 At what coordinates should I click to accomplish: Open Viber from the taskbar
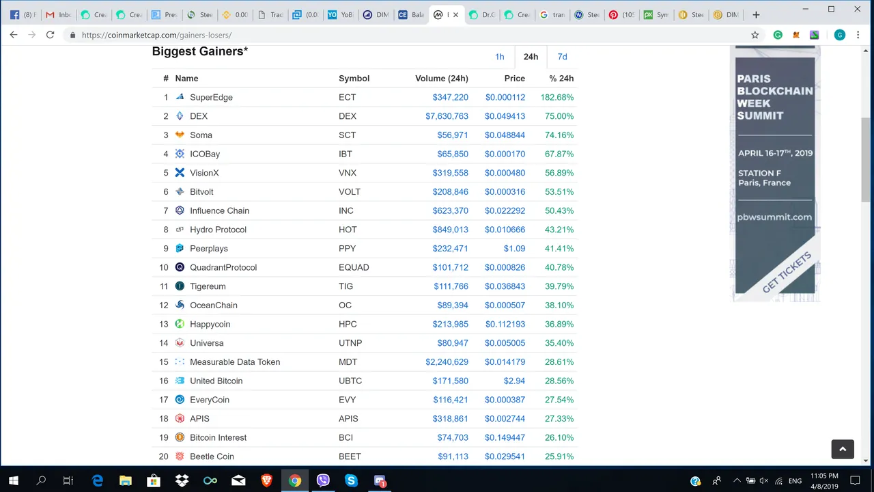(x=323, y=481)
